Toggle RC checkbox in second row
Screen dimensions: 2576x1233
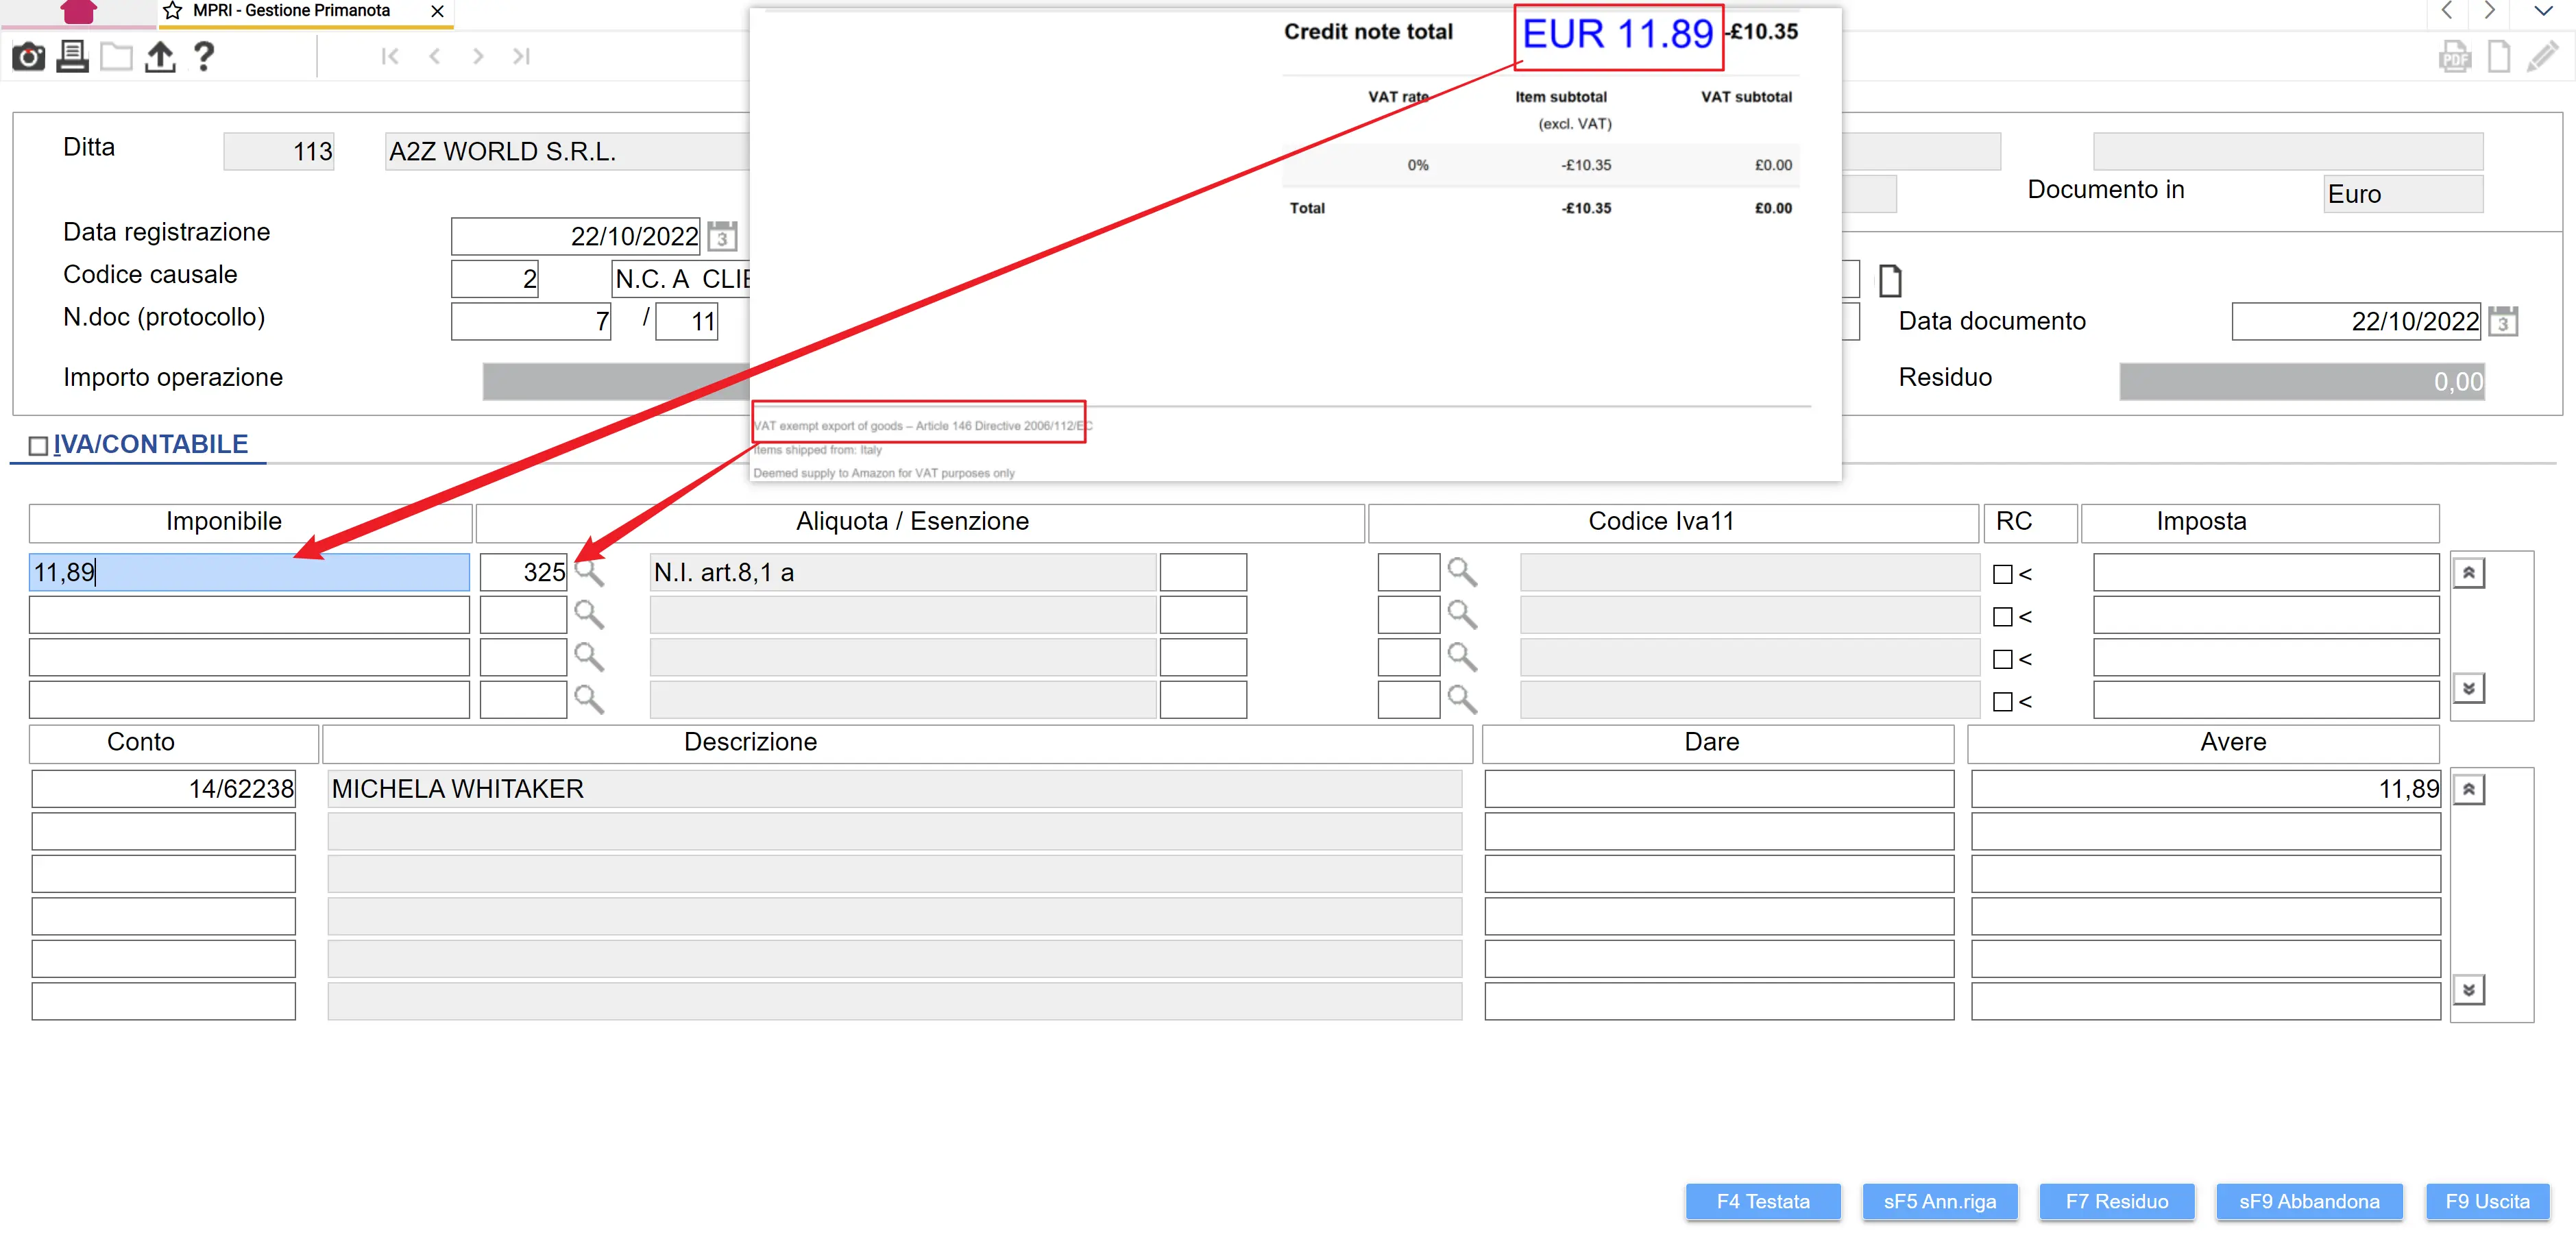click(x=2002, y=617)
